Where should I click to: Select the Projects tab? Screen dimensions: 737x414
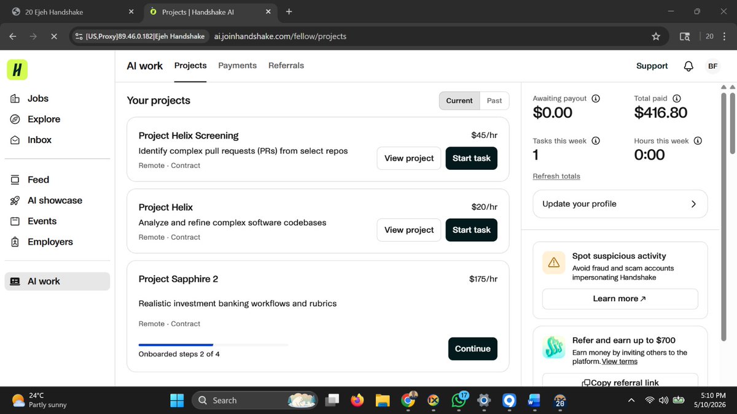[x=190, y=66]
